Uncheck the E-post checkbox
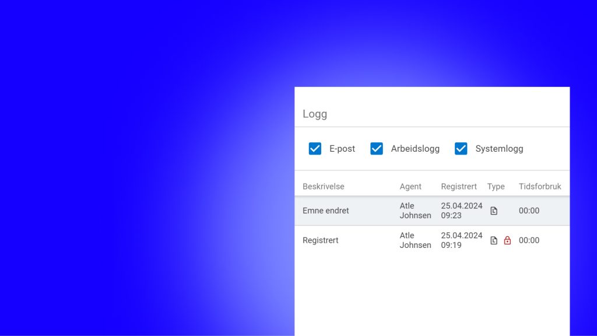Screen dimensions: 597x336 point(315,149)
